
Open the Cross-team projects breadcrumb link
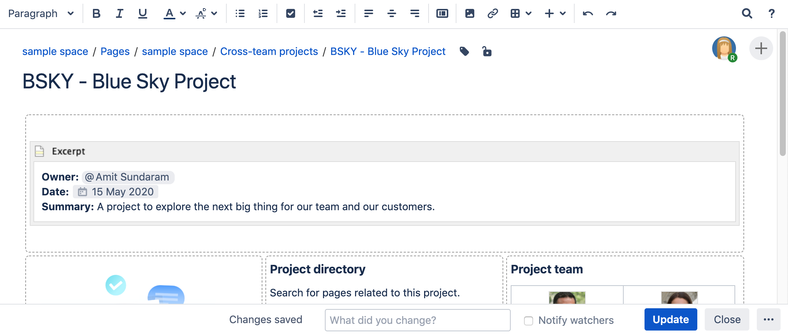coord(269,51)
